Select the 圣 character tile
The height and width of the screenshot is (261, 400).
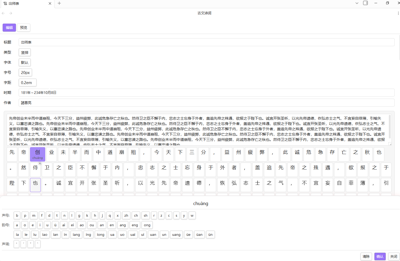click(106, 185)
